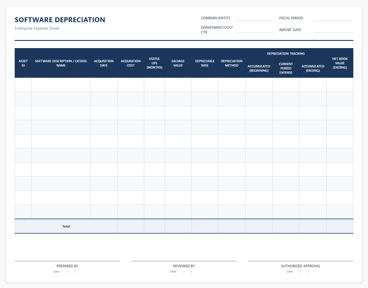Screen dimensions: 368x288
Task: Click the 'DEPRECIATION METHOD' column header
Action: tap(232, 63)
